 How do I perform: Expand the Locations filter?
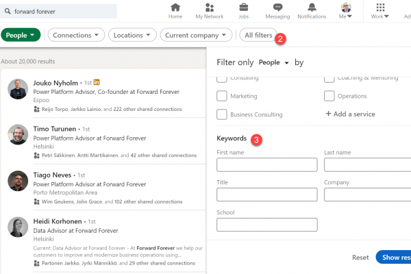pos(132,35)
